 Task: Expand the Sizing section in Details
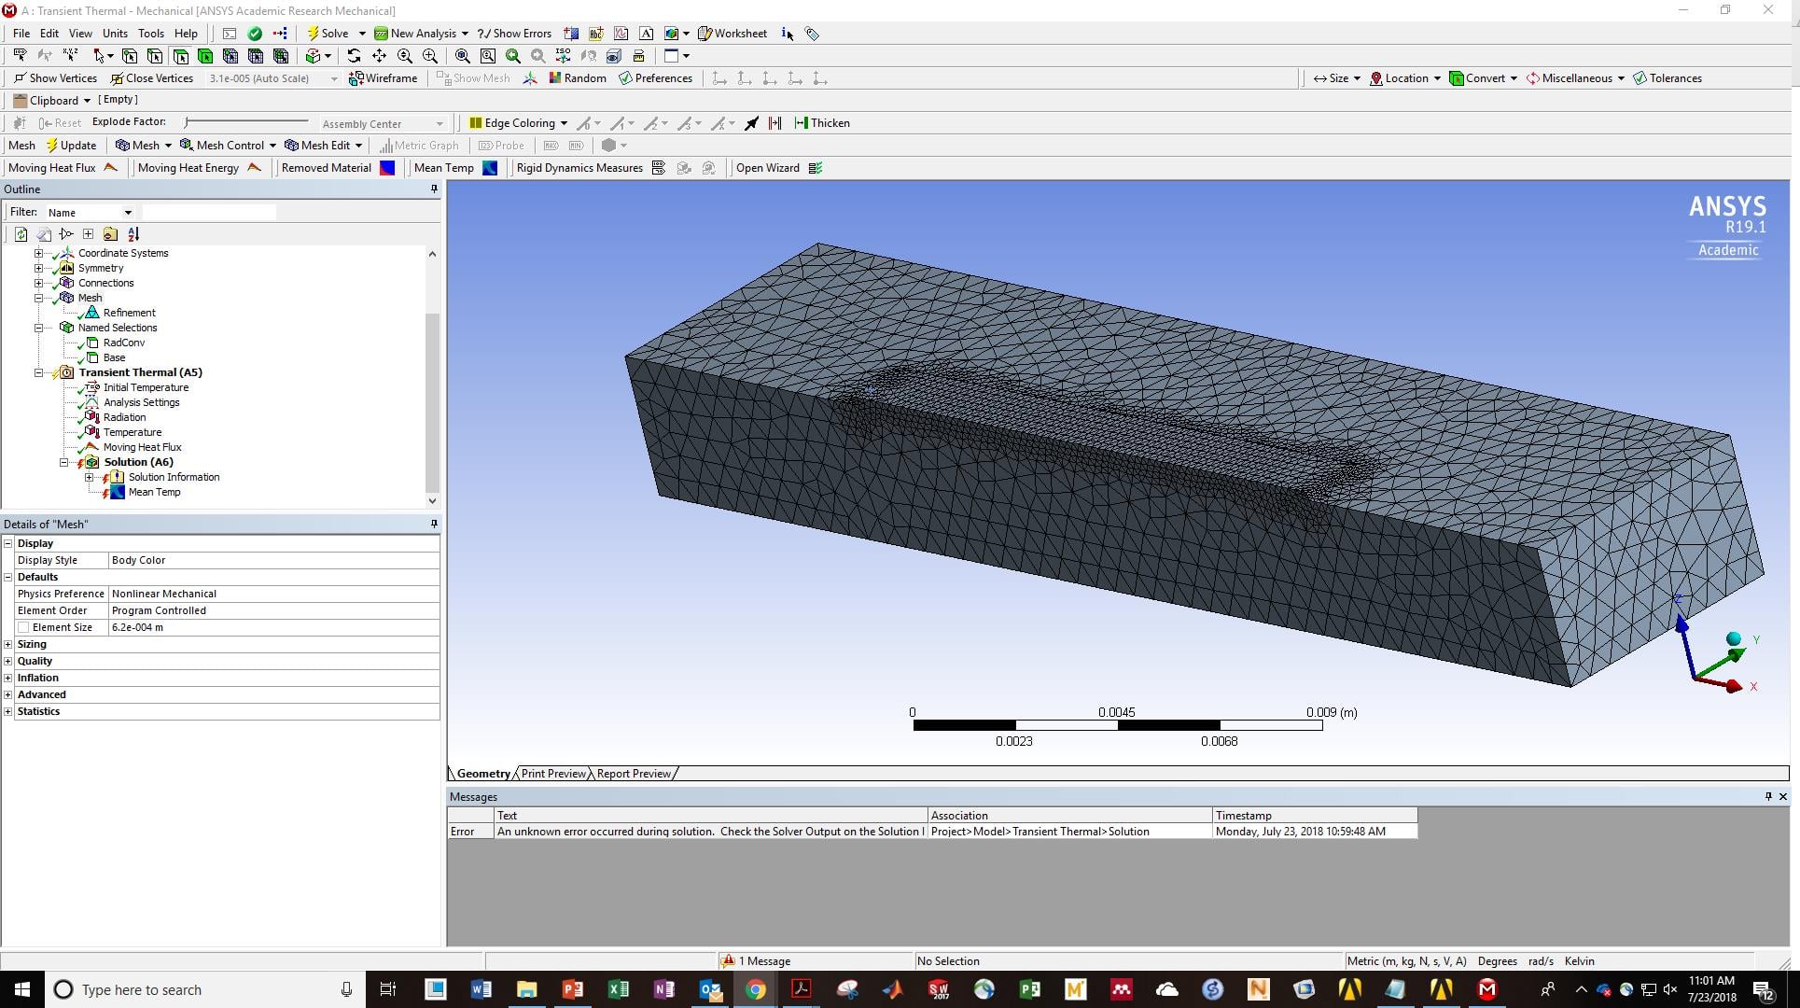(8, 645)
